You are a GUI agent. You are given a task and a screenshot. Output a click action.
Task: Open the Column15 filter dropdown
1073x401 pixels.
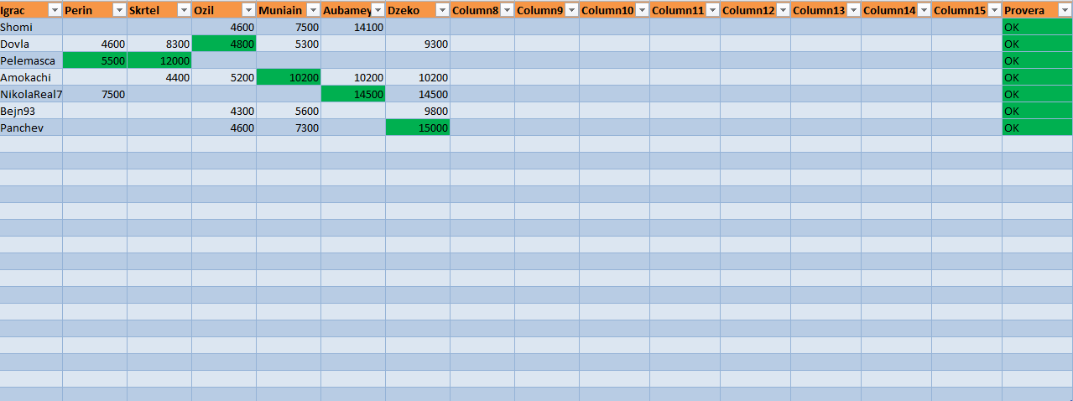(994, 10)
